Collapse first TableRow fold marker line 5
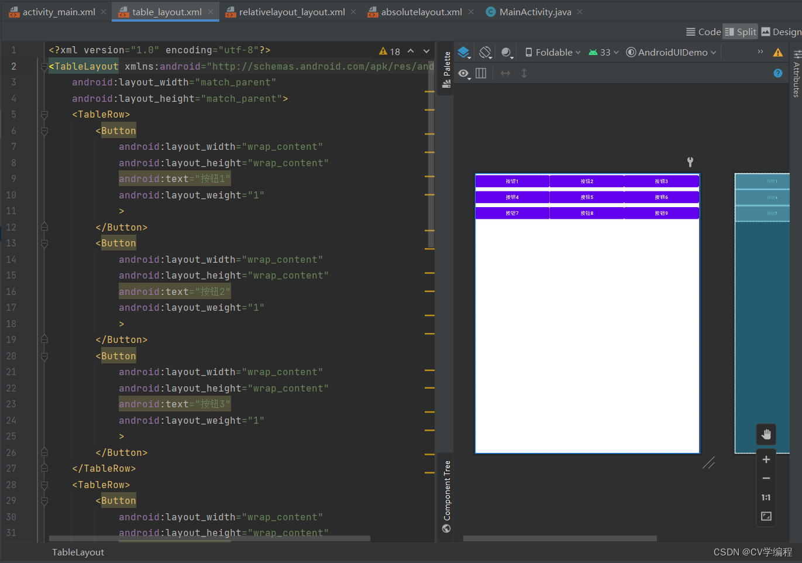The width and height of the screenshot is (802, 563). pos(44,115)
